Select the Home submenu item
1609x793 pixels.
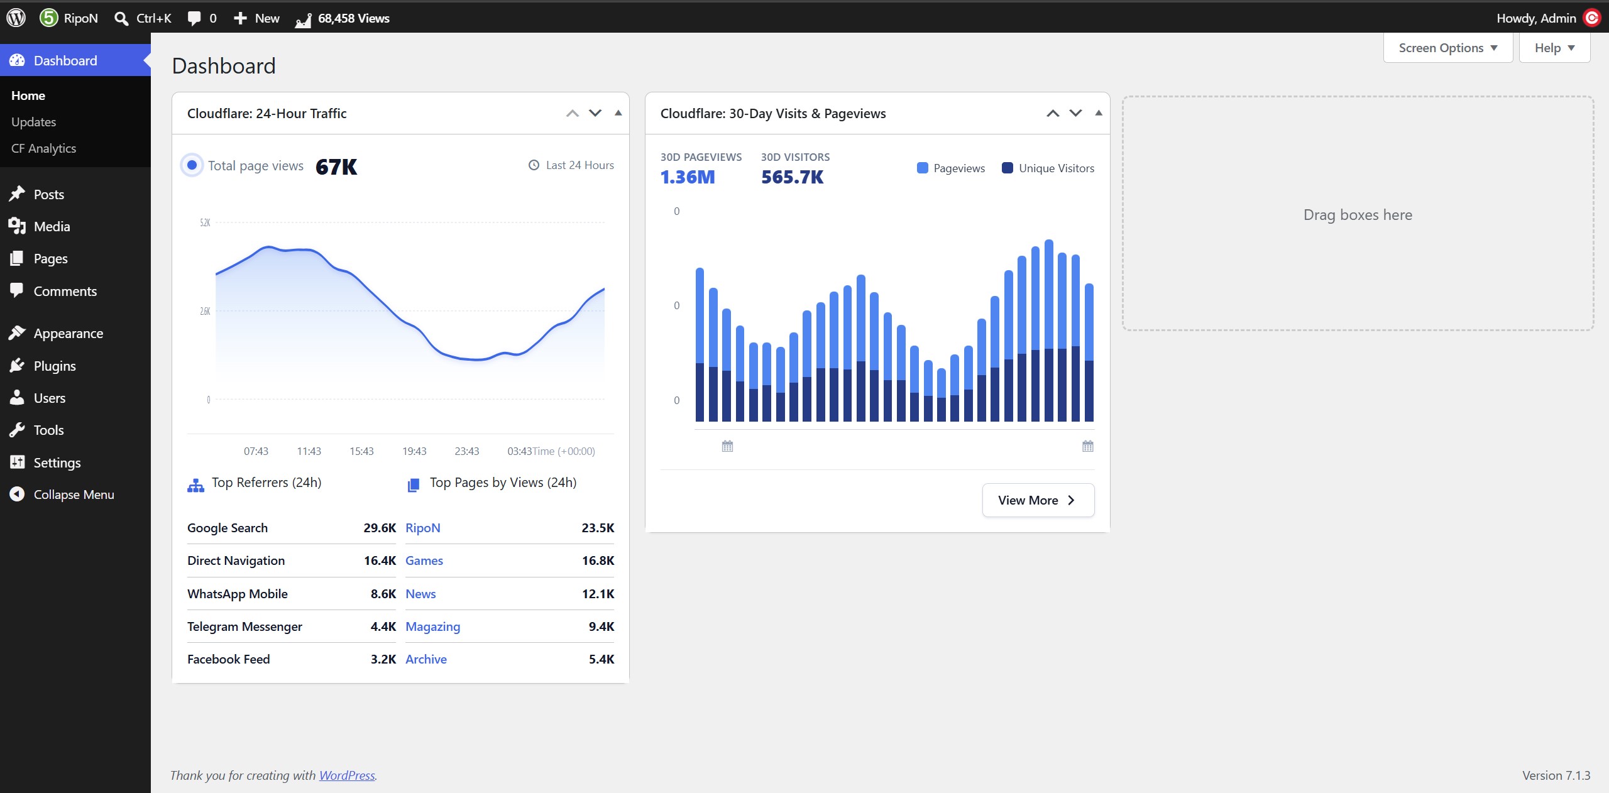point(28,96)
